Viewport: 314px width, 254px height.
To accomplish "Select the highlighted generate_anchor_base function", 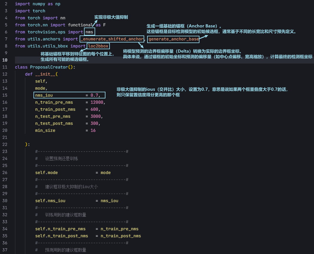I will [x=173, y=39].
